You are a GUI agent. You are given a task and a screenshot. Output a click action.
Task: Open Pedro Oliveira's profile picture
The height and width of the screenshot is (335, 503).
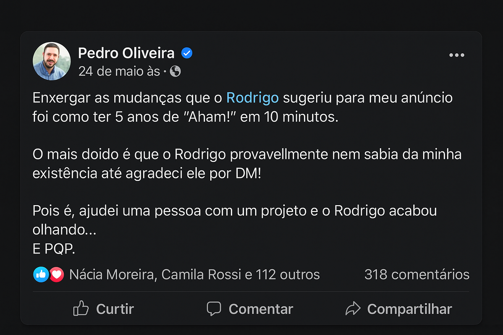(x=52, y=61)
